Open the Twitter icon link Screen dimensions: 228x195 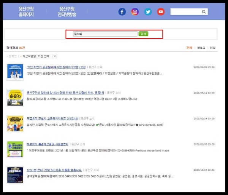[148, 12]
